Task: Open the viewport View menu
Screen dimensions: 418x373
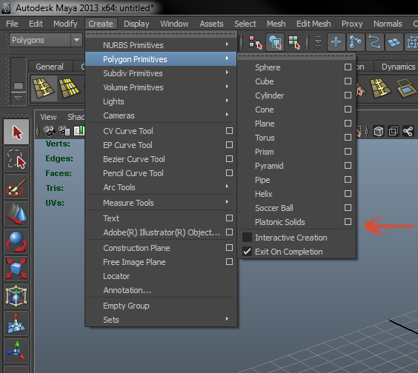Action: click(x=48, y=117)
